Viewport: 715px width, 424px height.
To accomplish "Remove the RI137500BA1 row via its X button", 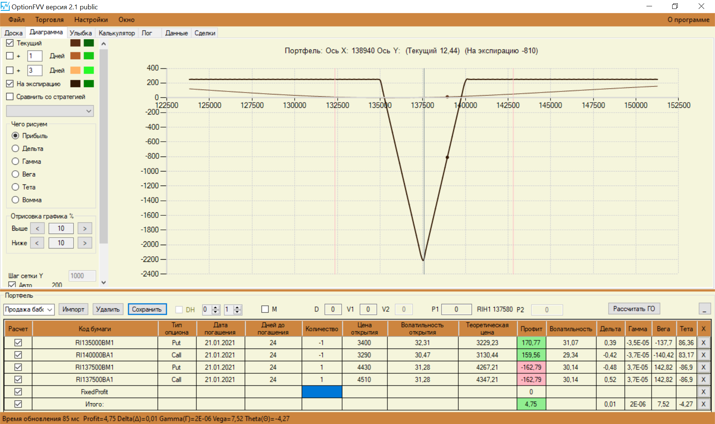I will pyautogui.click(x=703, y=379).
